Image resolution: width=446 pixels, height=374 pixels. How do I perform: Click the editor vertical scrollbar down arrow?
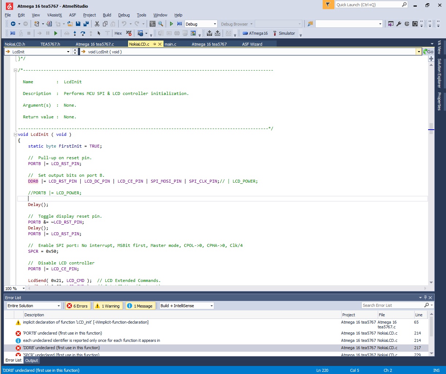tap(431, 282)
